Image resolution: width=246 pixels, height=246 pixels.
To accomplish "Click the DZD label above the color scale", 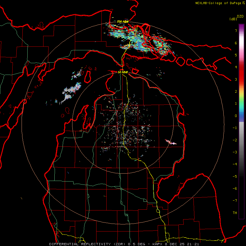I will [x=240, y=16].
